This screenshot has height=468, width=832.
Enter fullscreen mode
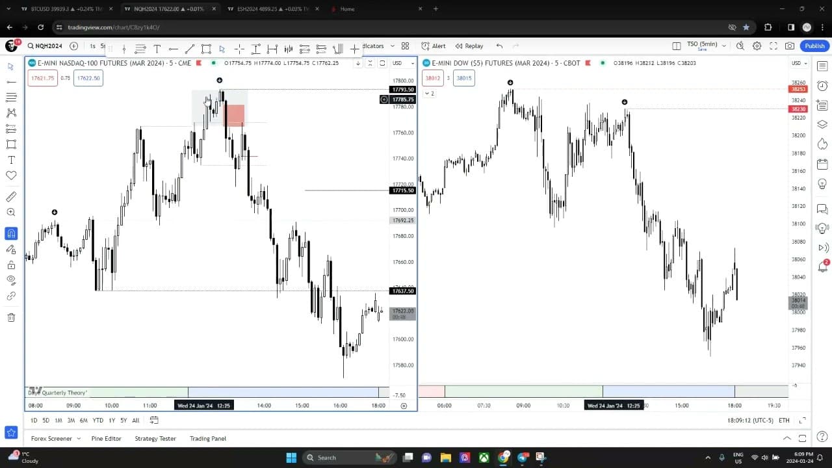(773, 46)
